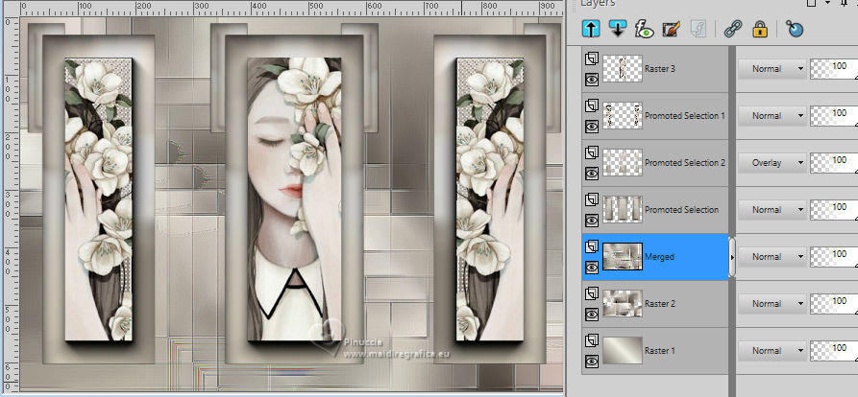858x397 pixels.
Task: Select layer named Promoted Selection 2
Action: (685, 163)
